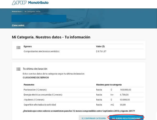Select Maximo para tu categoria header
The width and height of the screenshot is (157, 120).
click(x=109, y=85)
